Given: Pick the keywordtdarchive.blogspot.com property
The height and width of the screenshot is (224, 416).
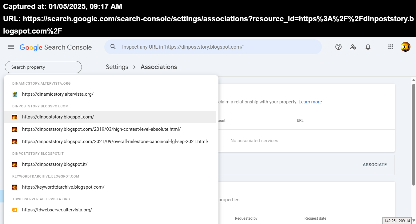Looking at the screenshot, I should pyautogui.click(x=63, y=187).
